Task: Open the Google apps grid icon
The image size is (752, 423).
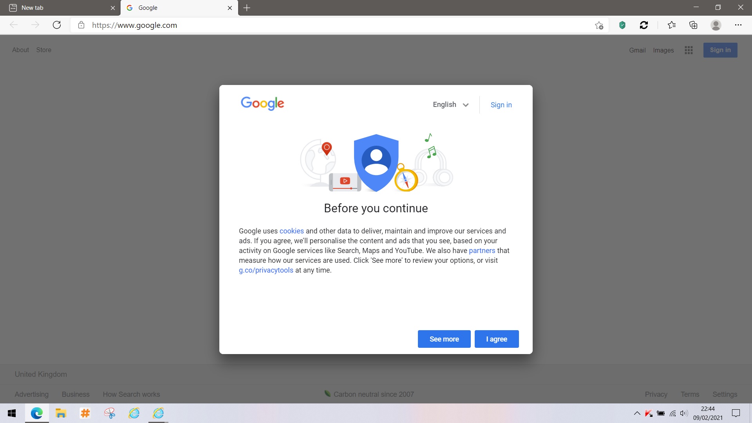Action: (x=689, y=50)
